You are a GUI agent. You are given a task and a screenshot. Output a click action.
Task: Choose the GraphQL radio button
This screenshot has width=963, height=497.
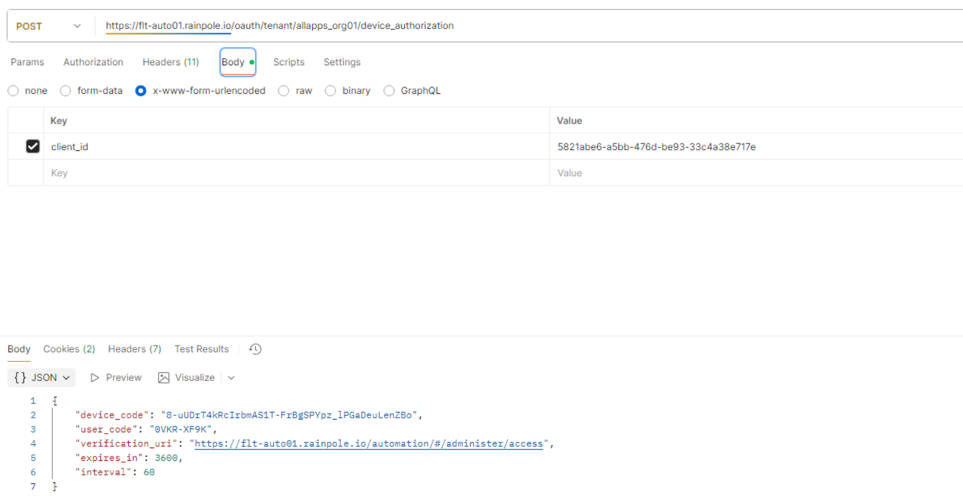[x=389, y=91]
